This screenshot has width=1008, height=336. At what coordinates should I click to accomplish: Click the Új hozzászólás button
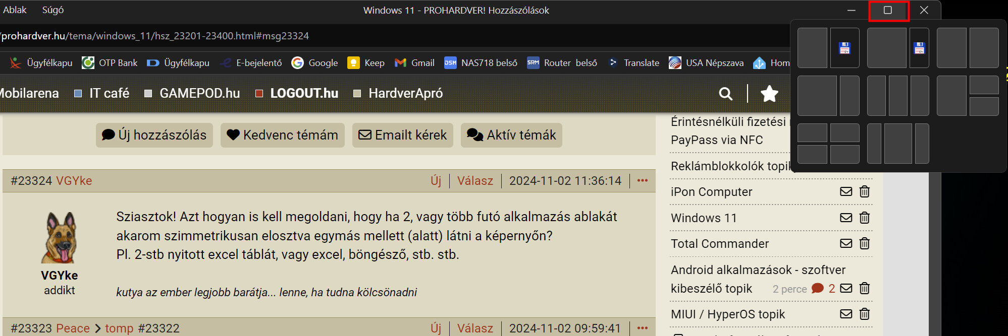click(x=154, y=135)
